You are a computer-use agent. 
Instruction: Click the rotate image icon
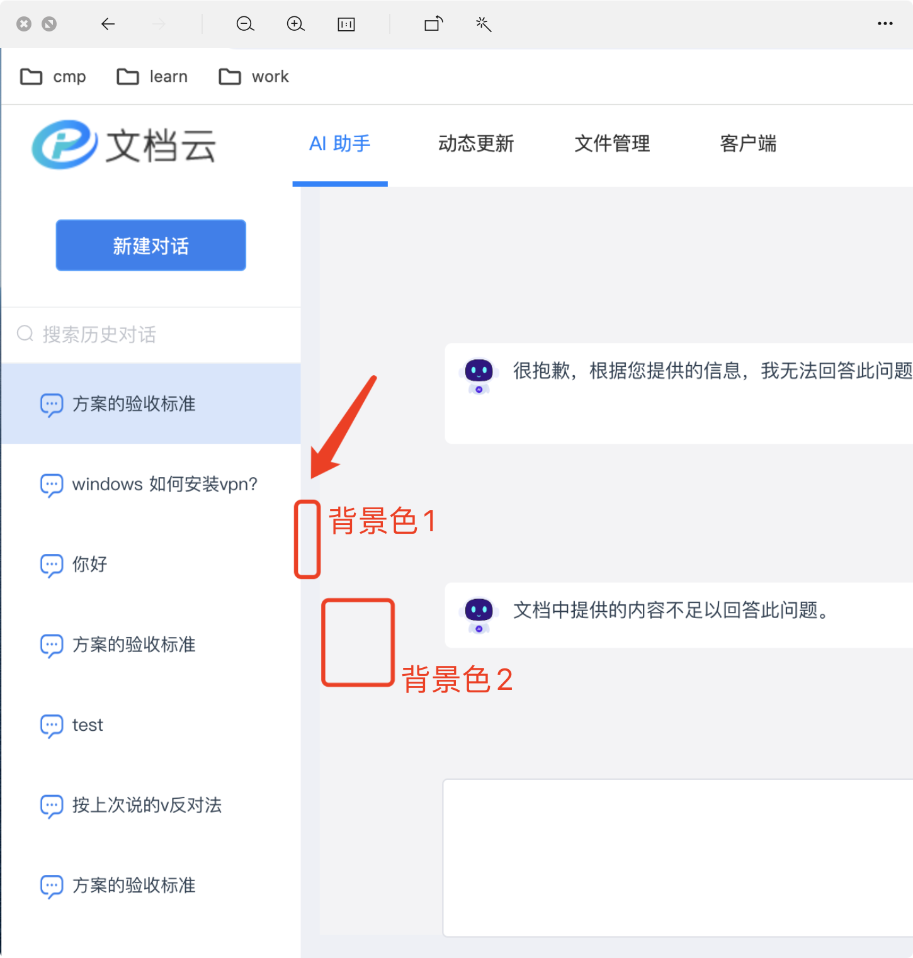click(x=434, y=24)
